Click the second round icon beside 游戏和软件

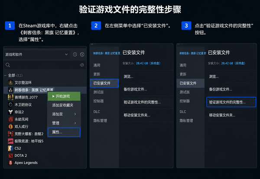pos(82,54)
